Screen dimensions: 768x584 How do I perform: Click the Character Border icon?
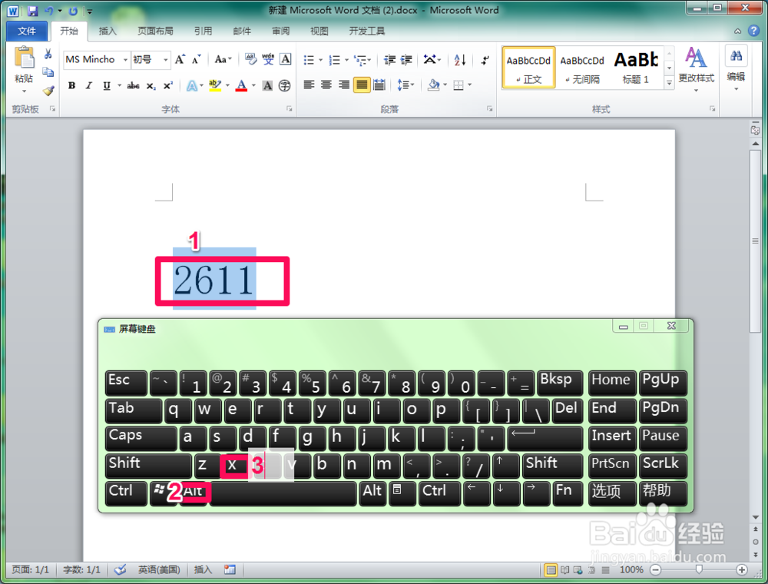pos(286,59)
